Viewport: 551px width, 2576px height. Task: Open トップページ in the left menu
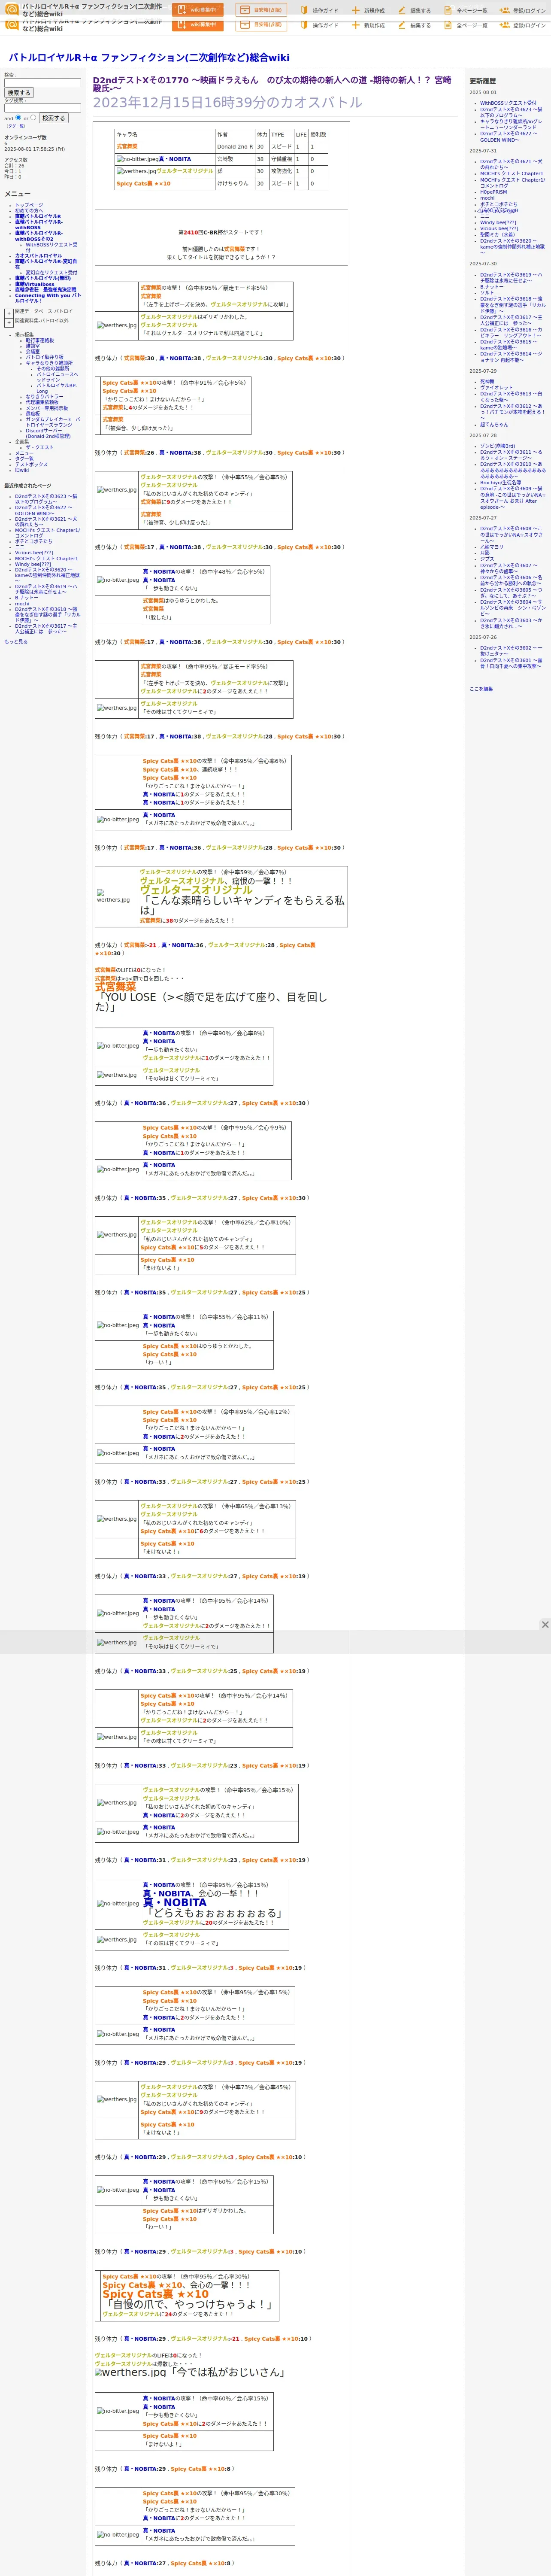[29, 205]
